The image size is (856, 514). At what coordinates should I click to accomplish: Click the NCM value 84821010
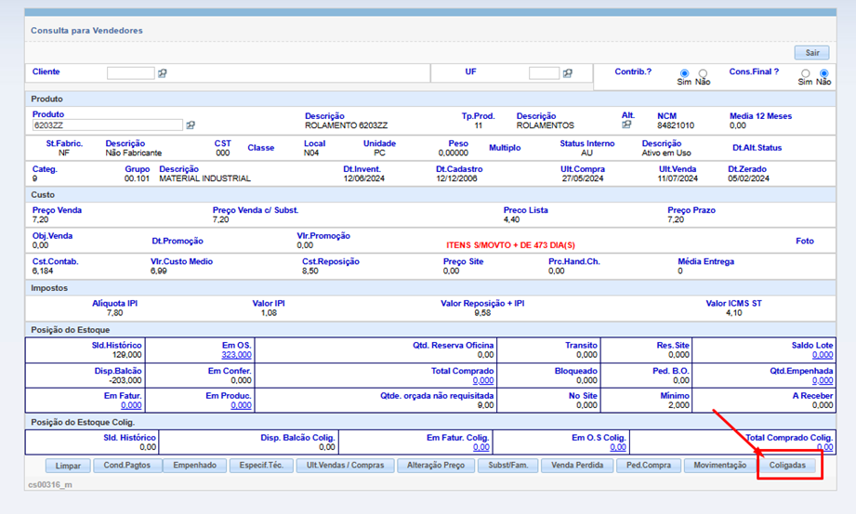(676, 125)
